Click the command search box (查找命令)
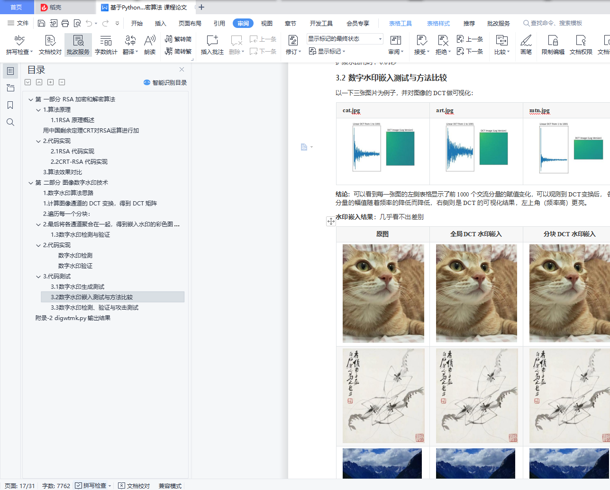 point(553,23)
